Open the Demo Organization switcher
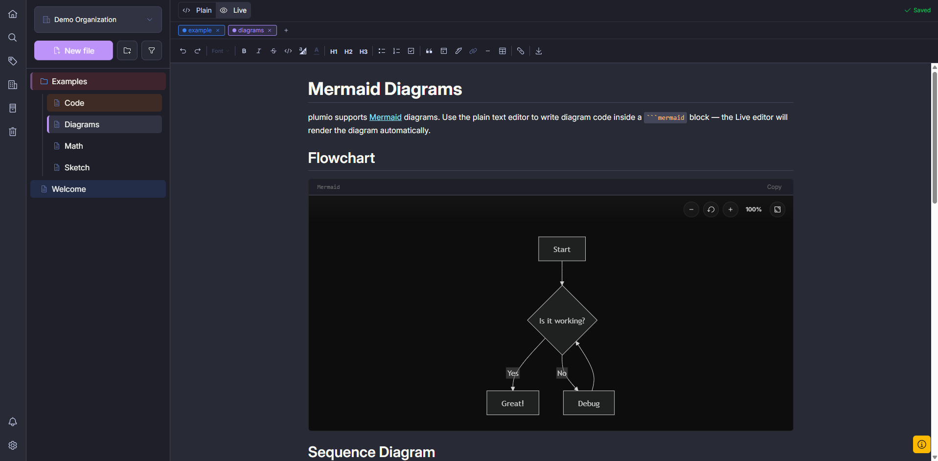 (98, 20)
